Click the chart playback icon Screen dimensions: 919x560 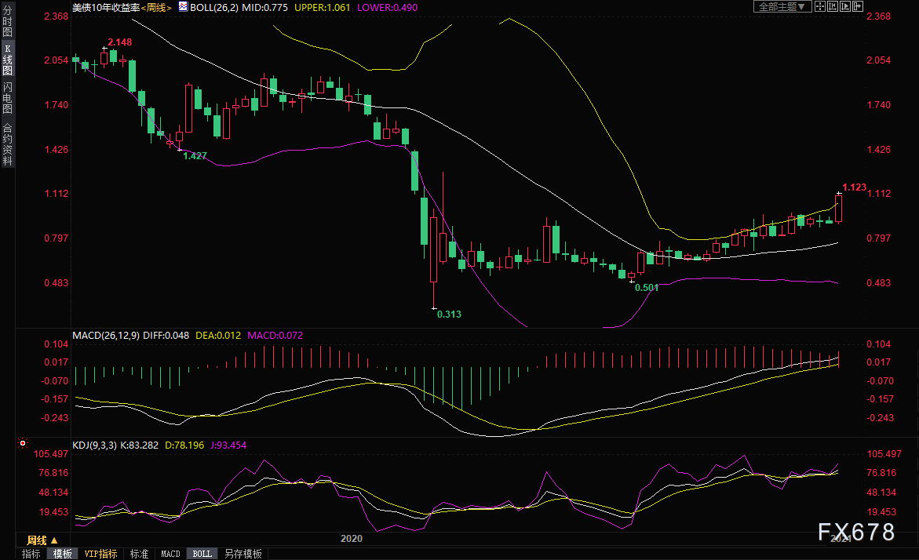coord(845,6)
